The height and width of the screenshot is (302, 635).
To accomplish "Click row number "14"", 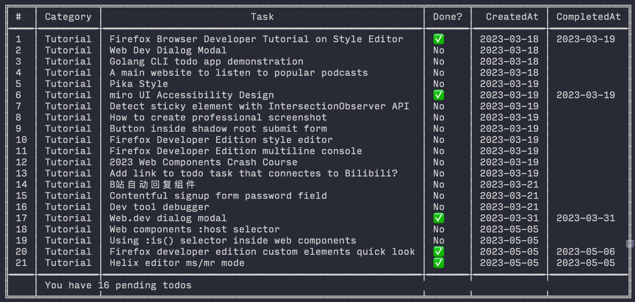I will (x=22, y=185).
